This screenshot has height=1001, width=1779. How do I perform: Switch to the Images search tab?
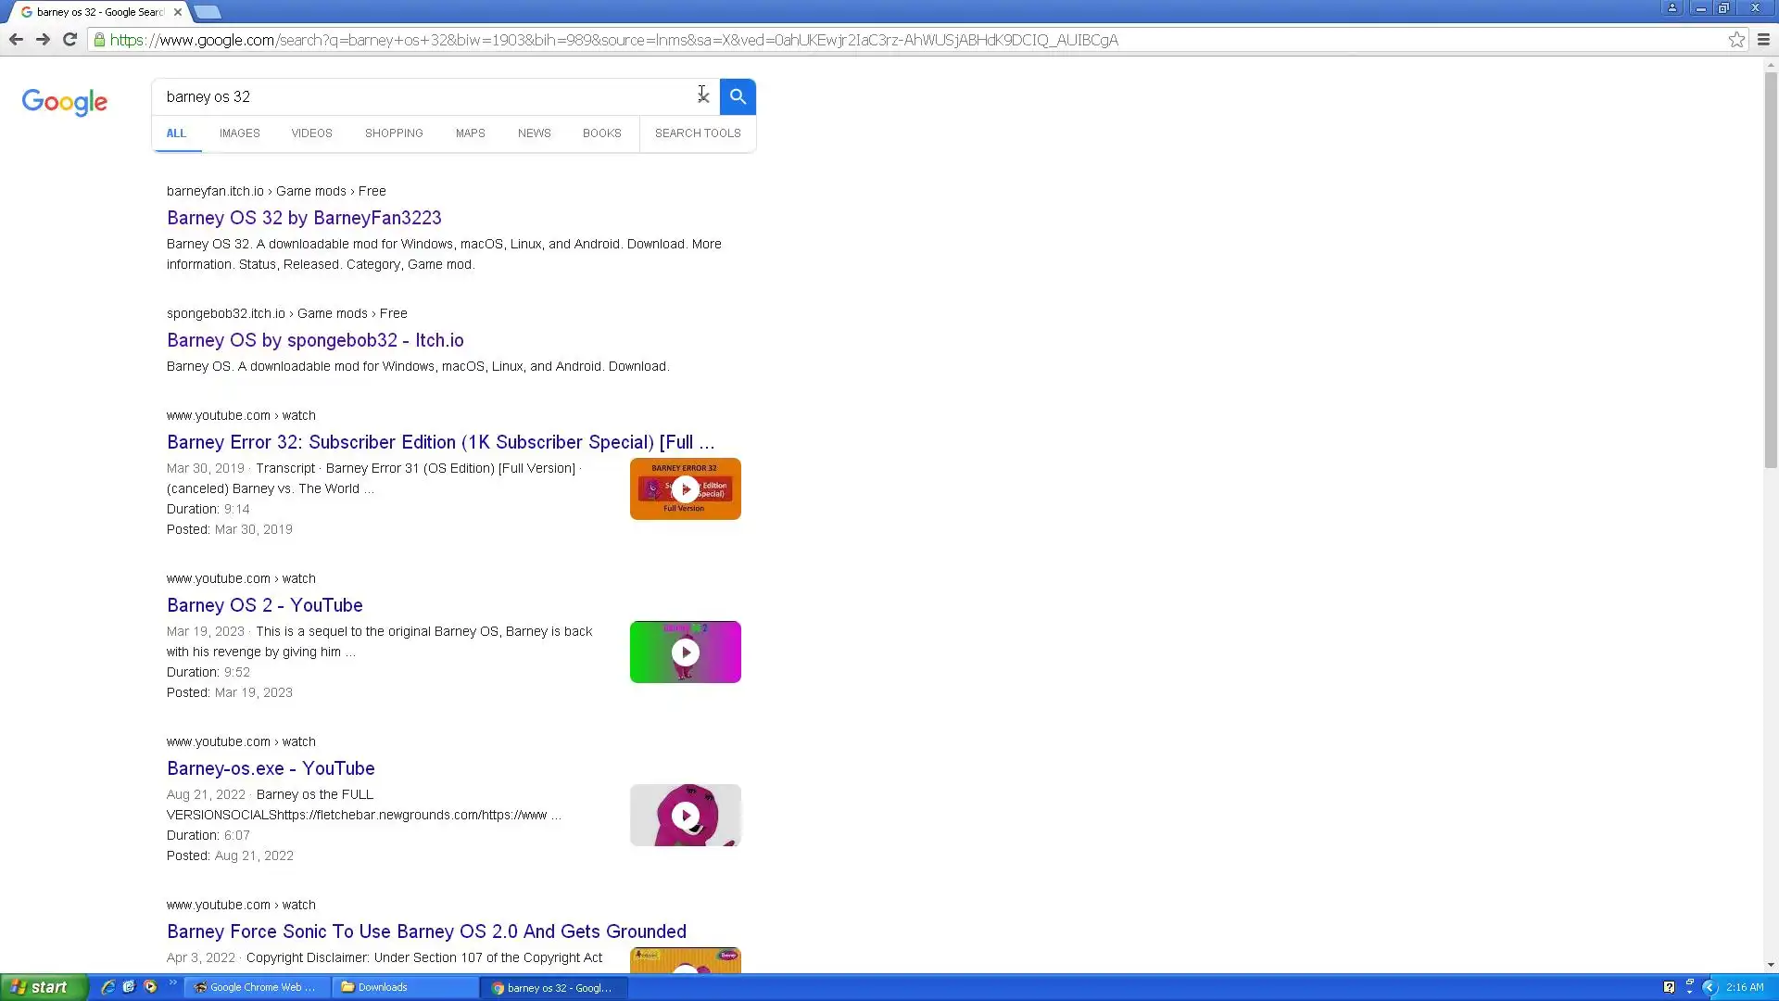pyautogui.click(x=239, y=133)
